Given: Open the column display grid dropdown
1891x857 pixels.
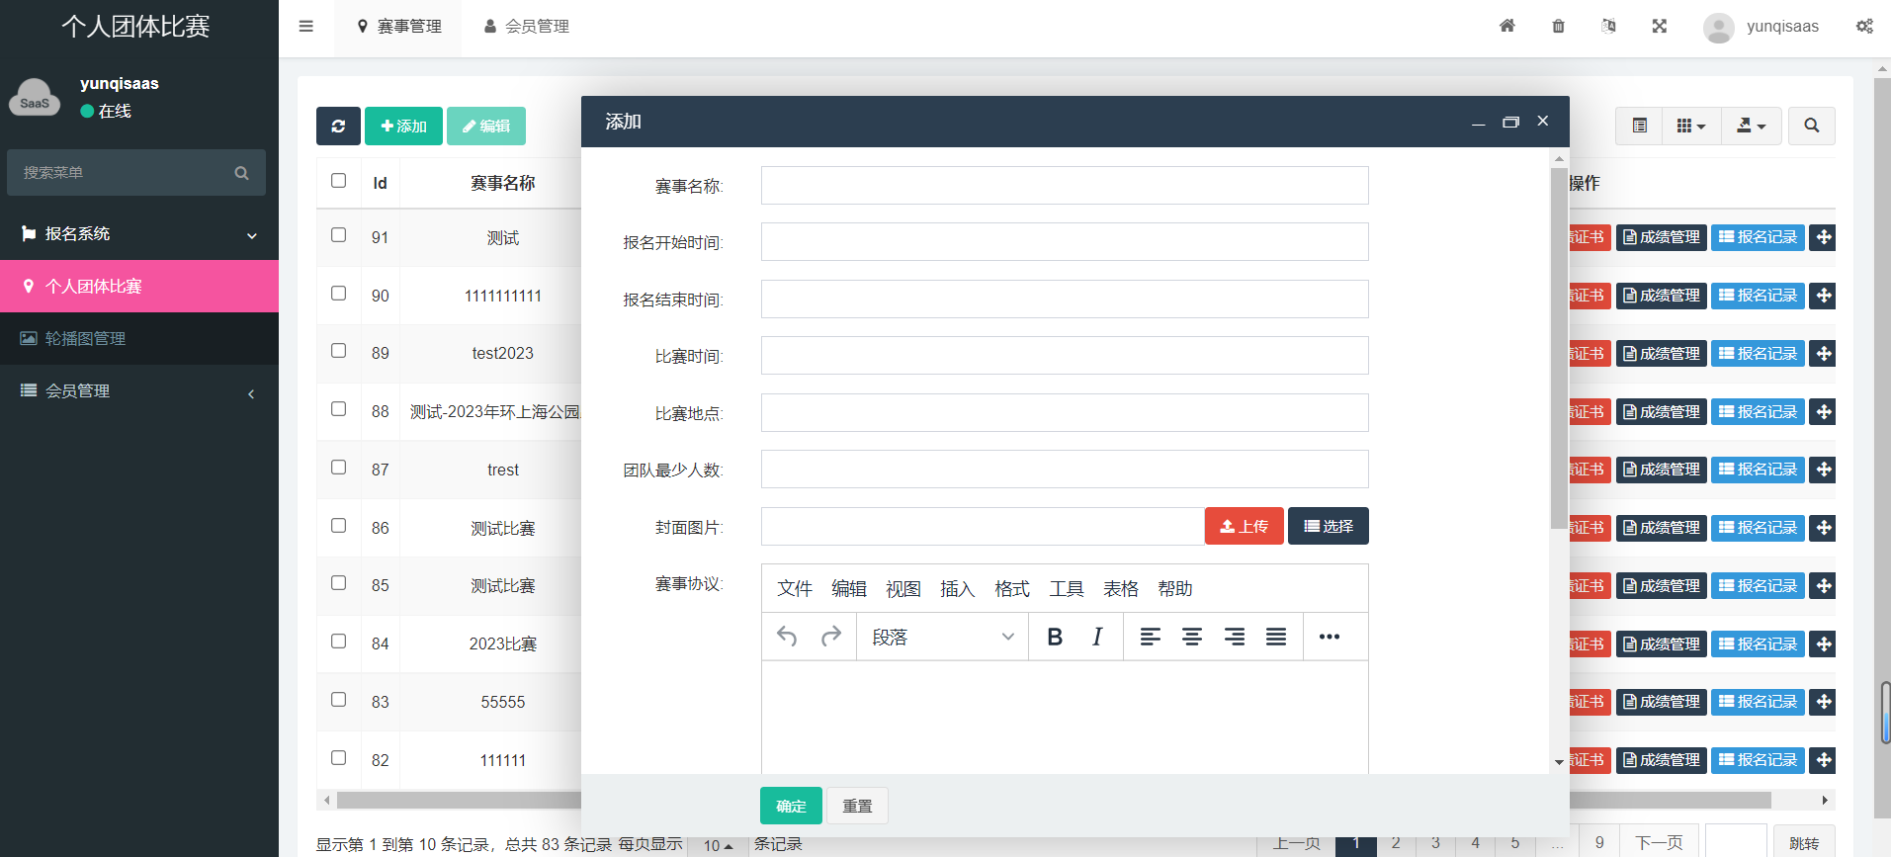Looking at the screenshot, I should pos(1691,127).
